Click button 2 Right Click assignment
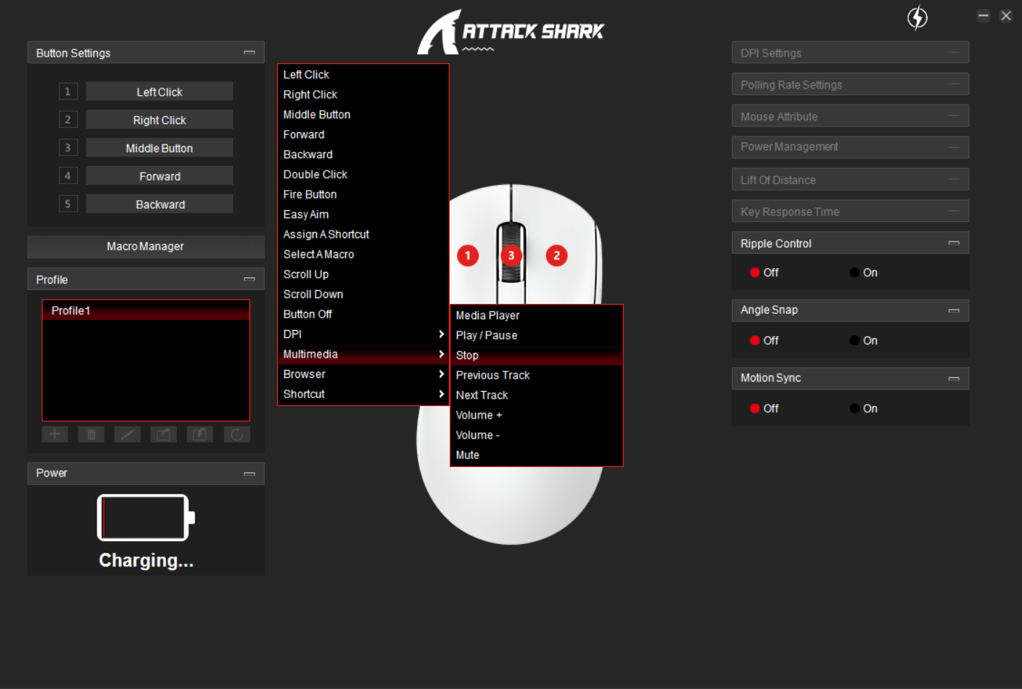 click(x=160, y=120)
